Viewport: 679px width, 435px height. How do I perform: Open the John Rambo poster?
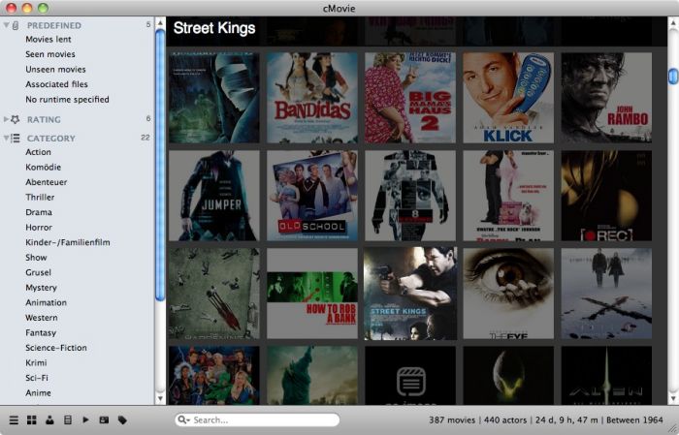click(x=606, y=98)
